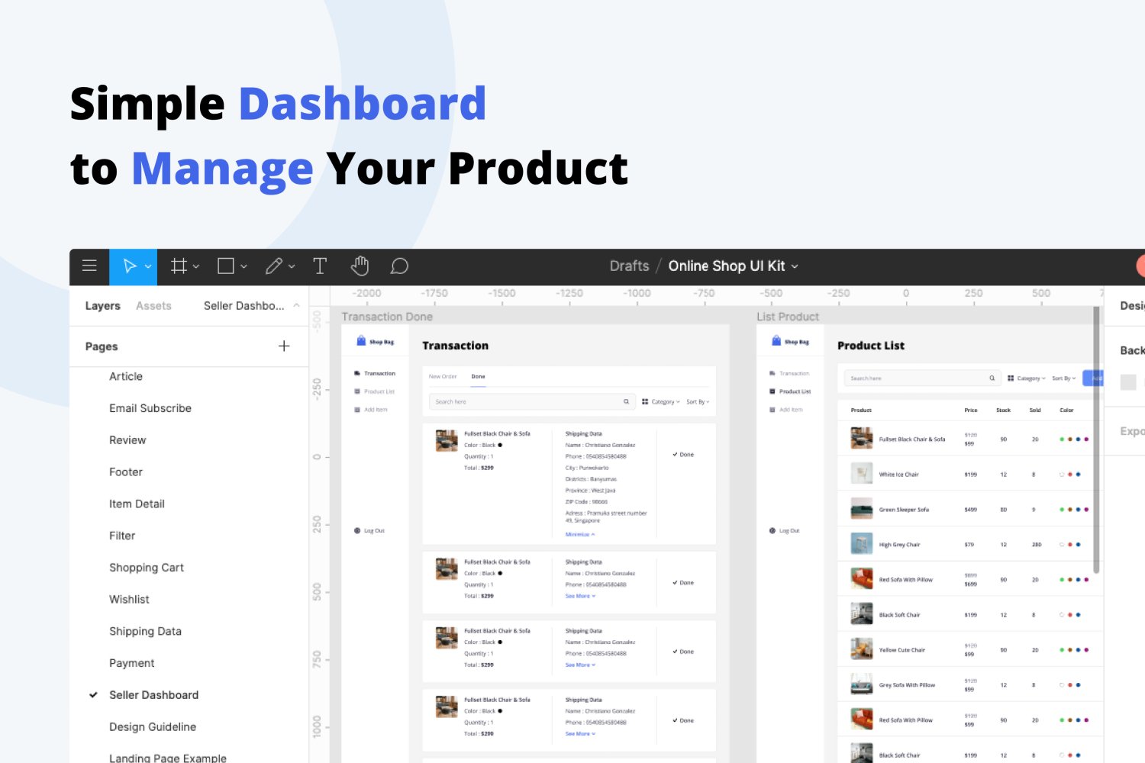Viewport: 1145px width, 763px height.
Task: Click the grid view toggle in Product List
Action: (1011, 378)
